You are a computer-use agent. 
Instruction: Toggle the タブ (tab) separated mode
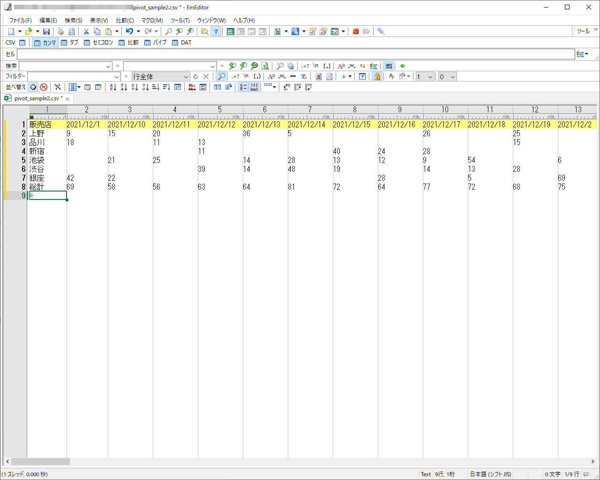tap(69, 43)
